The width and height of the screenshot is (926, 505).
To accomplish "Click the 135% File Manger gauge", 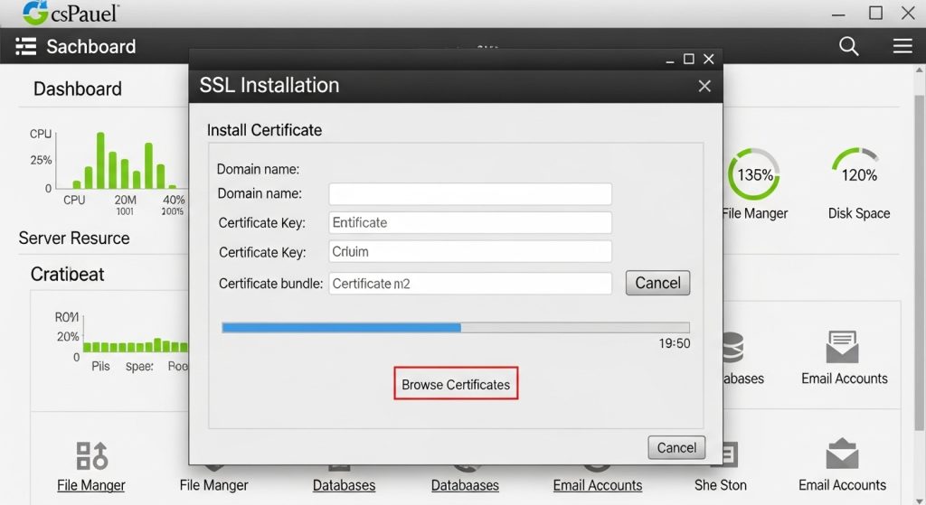I will click(754, 174).
